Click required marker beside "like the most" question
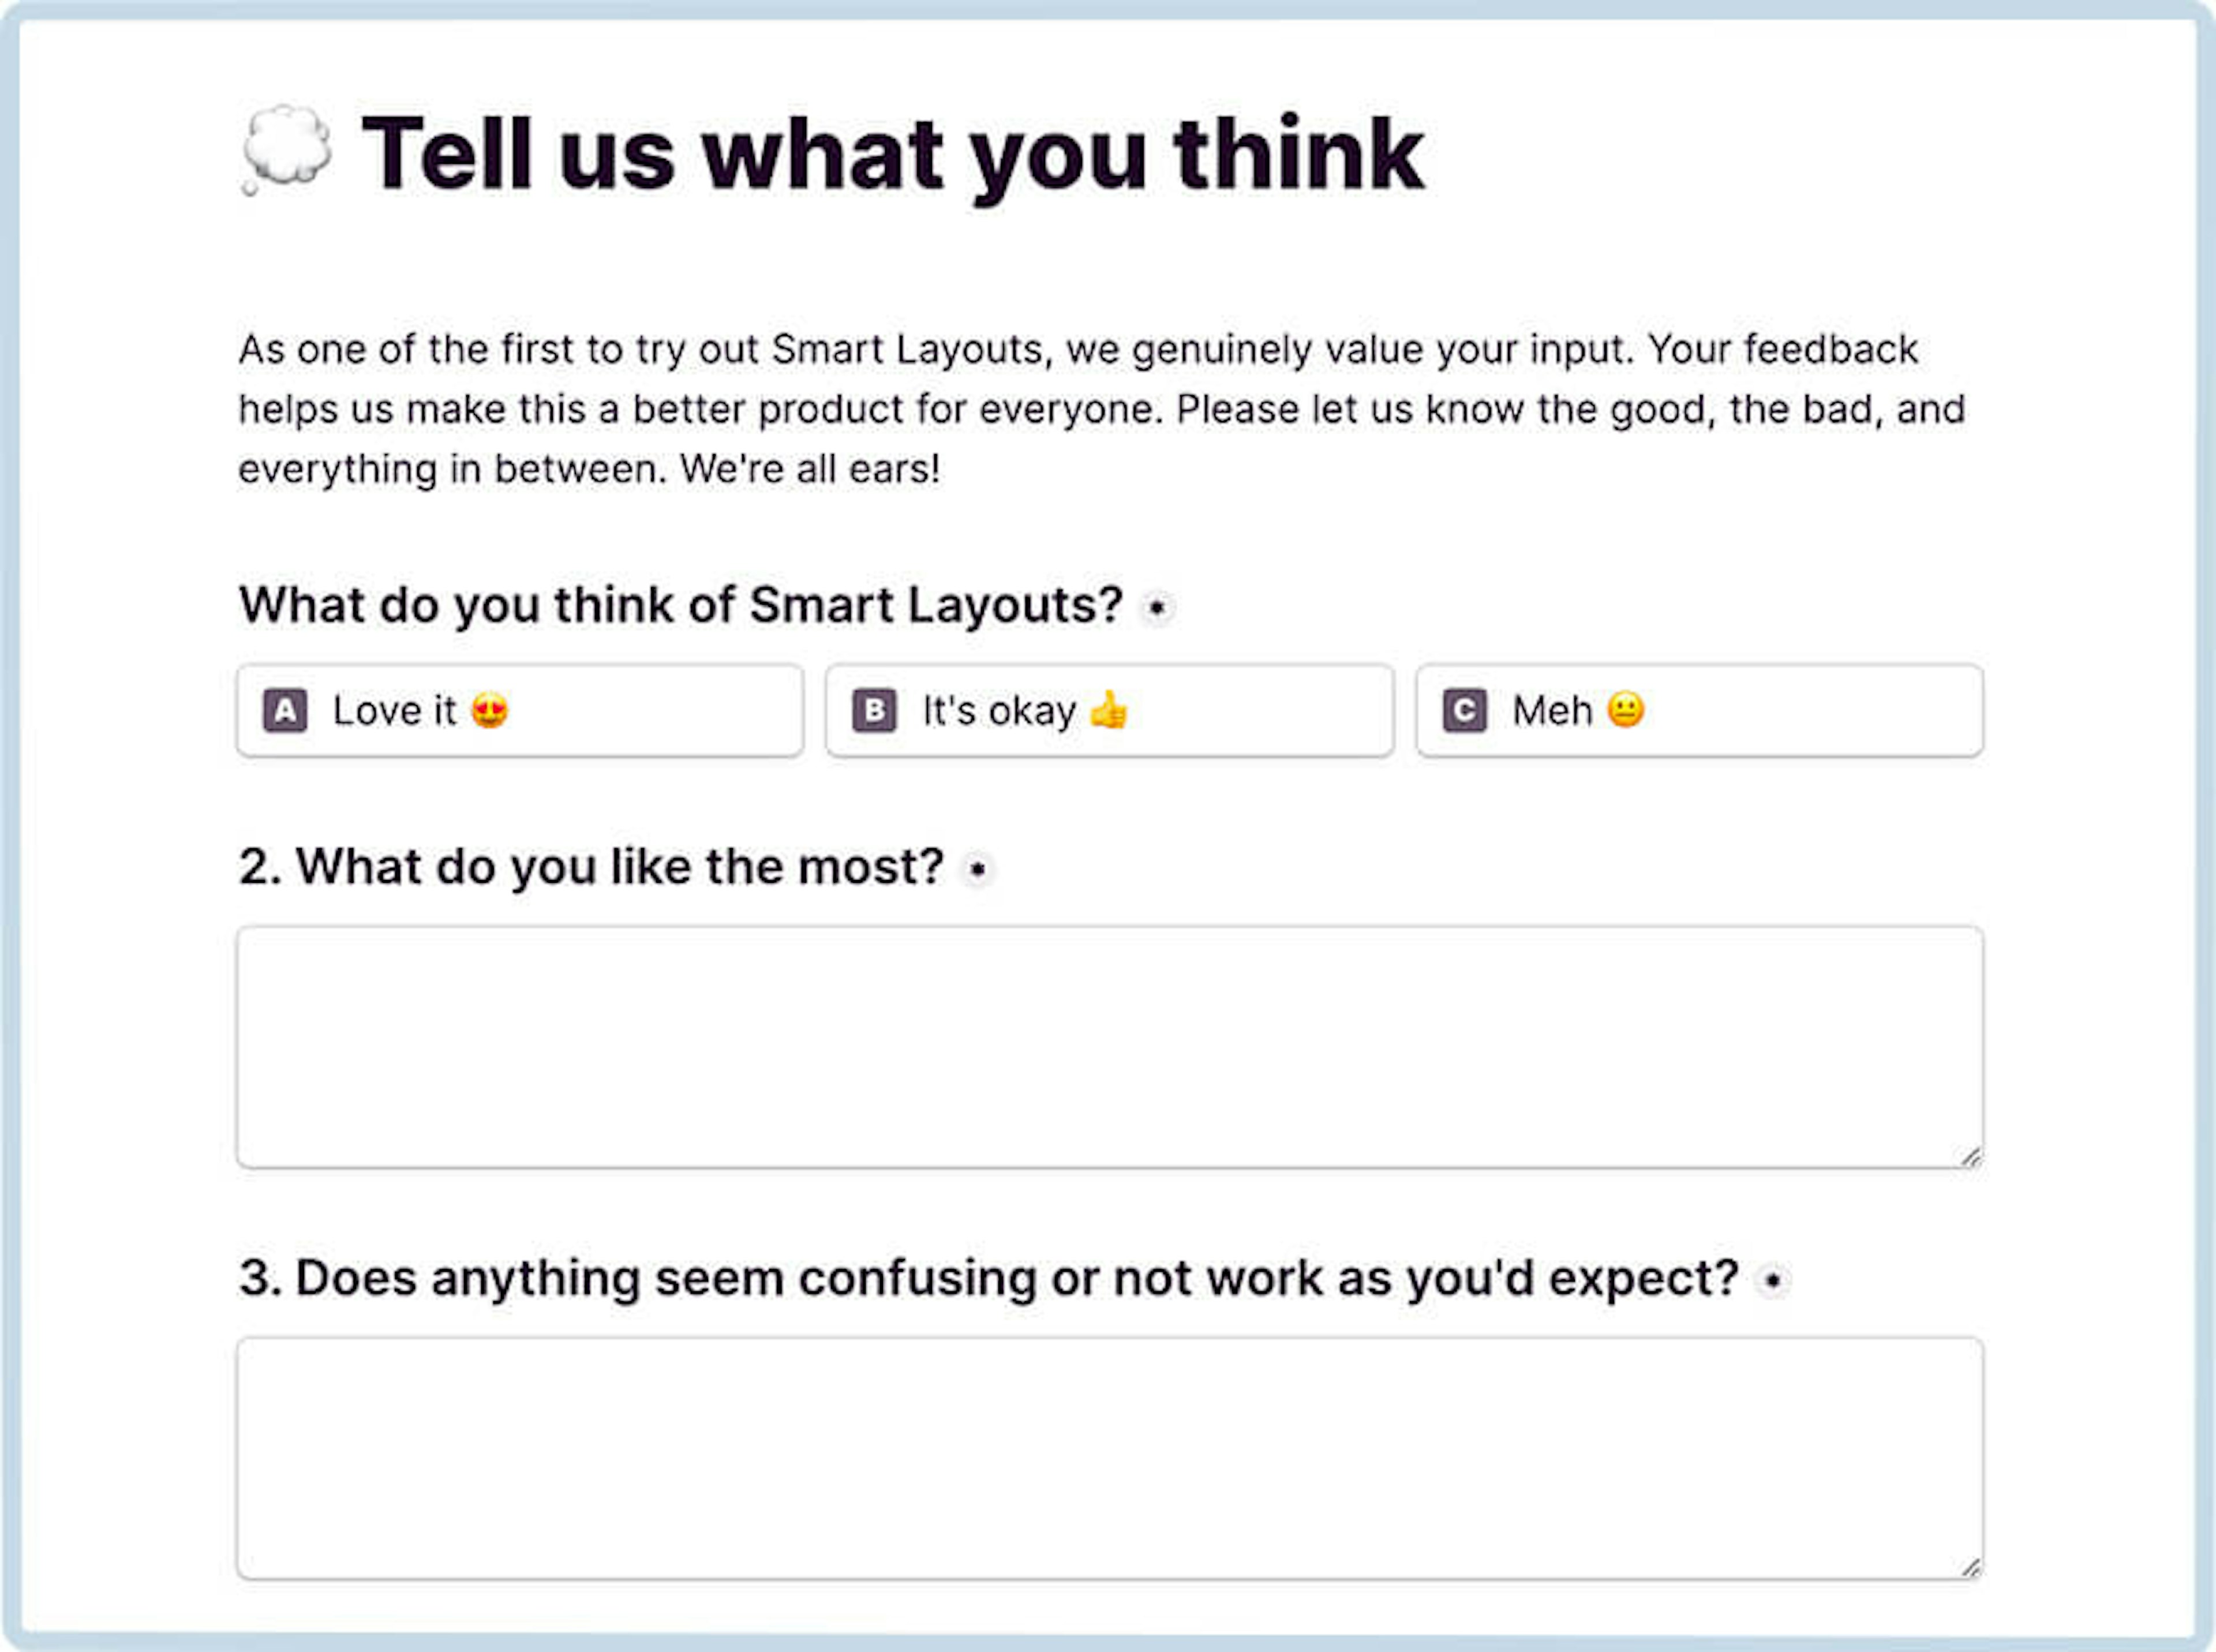The width and height of the screenshot is (2216, 1652). click(x=978, y=869)
